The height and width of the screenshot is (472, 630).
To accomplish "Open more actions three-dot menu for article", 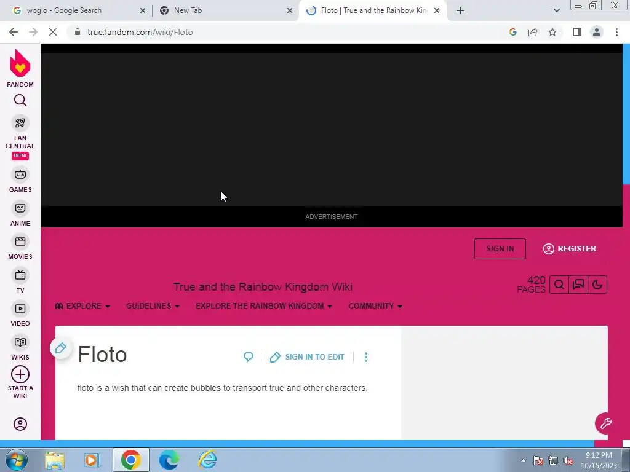I will (365, 357).
